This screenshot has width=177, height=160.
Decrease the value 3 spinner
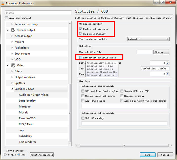pyautogui.click(x=168, y=63)
